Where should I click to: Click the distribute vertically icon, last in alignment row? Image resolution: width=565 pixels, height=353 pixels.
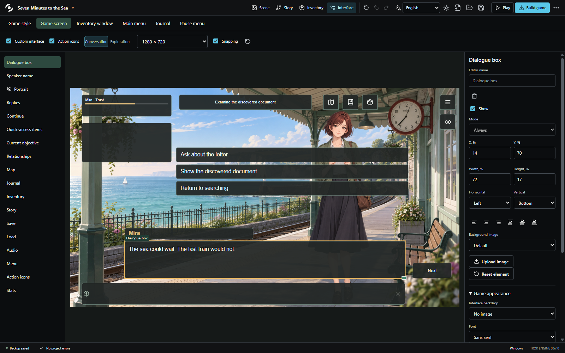tap(534, 222)
